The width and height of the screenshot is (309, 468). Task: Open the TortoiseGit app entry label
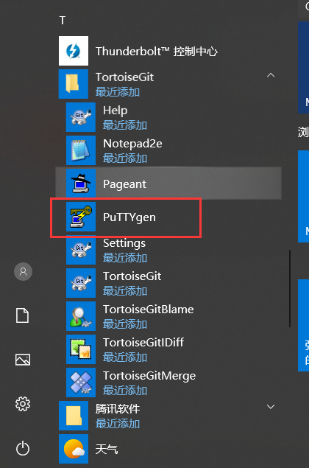click(x=132, y=276)
